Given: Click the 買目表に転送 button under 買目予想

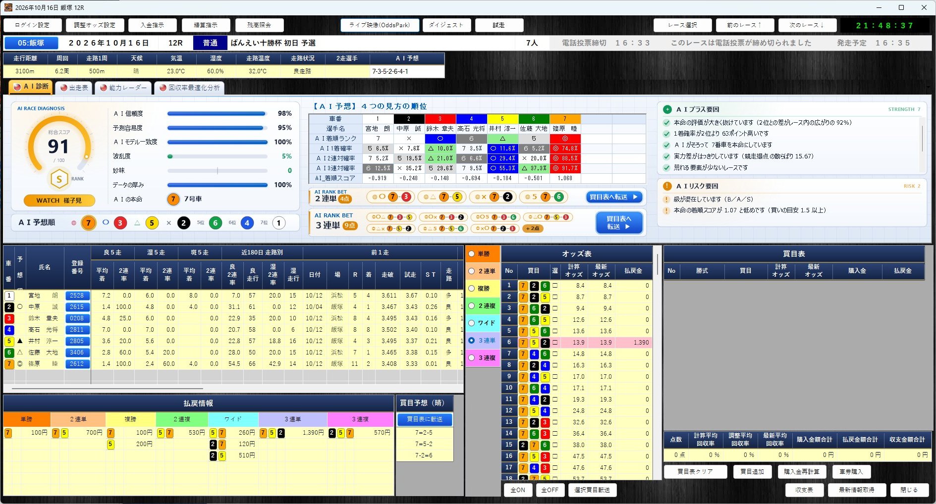Looking at the screenshot, I should coord(425,419).
